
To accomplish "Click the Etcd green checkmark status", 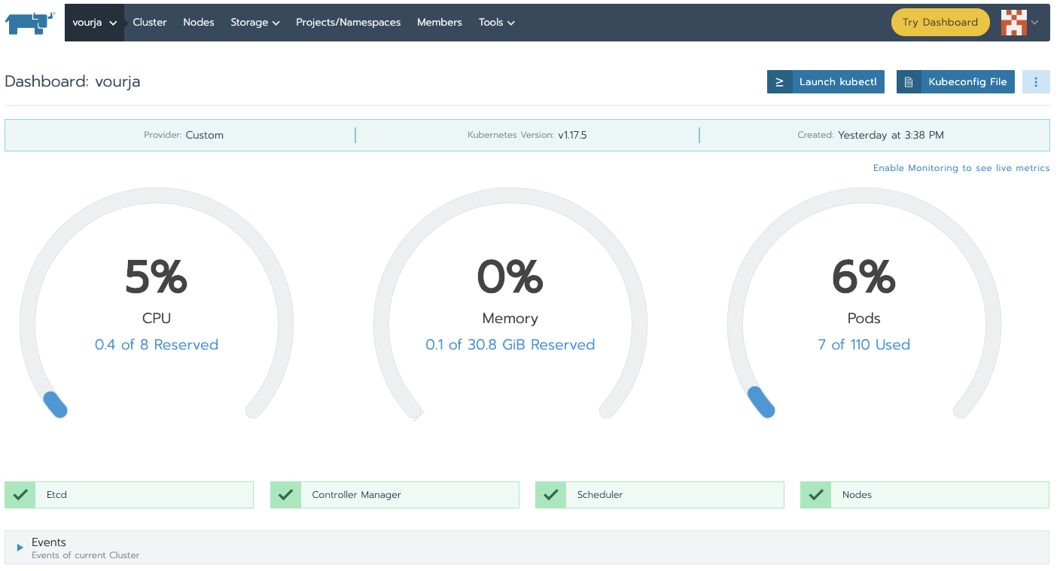I will pos(20,495).
